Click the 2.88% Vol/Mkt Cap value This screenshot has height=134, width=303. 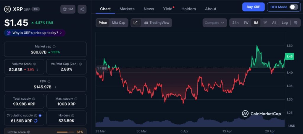point(66,69)
